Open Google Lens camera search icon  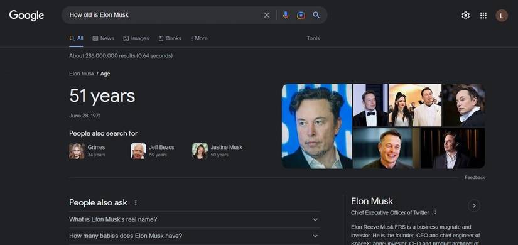[x=301, y=15]
